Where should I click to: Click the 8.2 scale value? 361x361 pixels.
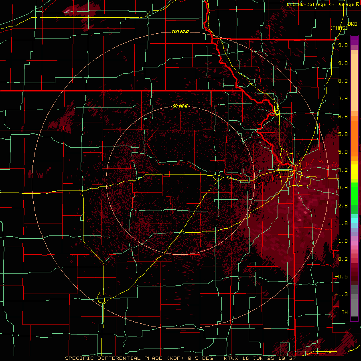point(343,81)
